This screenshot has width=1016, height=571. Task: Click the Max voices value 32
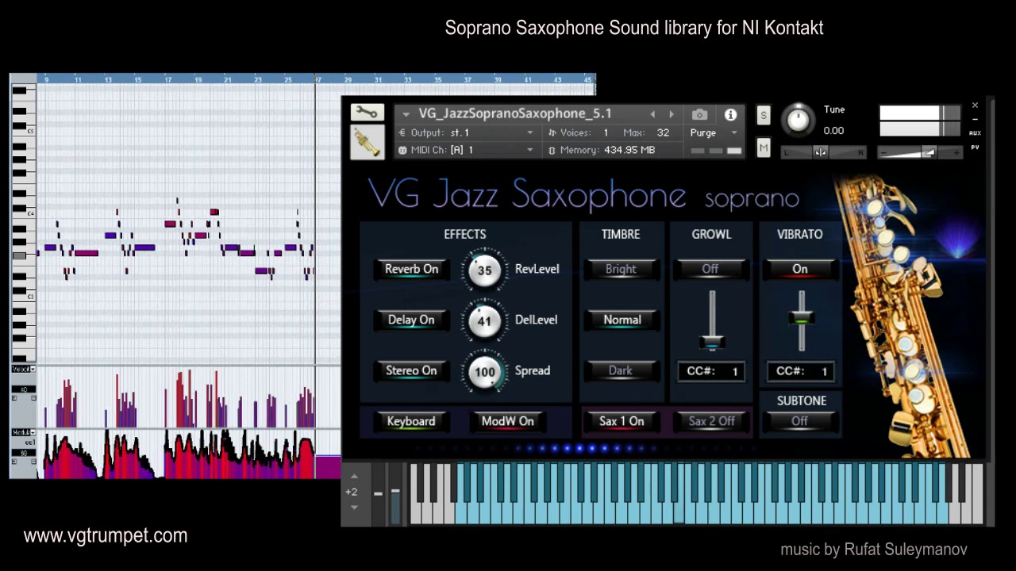pos(663,132)
